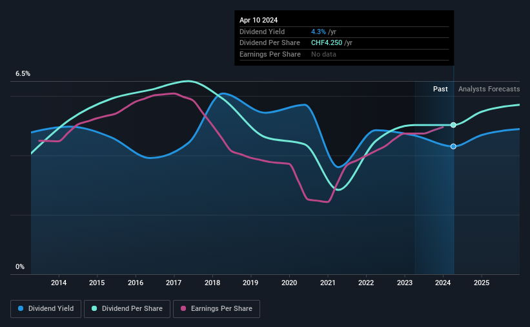Click the 2021 x-axis label

point(328,283)
